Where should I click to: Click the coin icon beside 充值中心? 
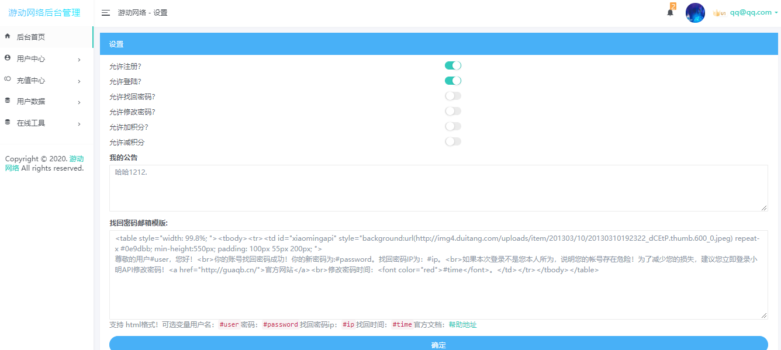tap(8, 79)
